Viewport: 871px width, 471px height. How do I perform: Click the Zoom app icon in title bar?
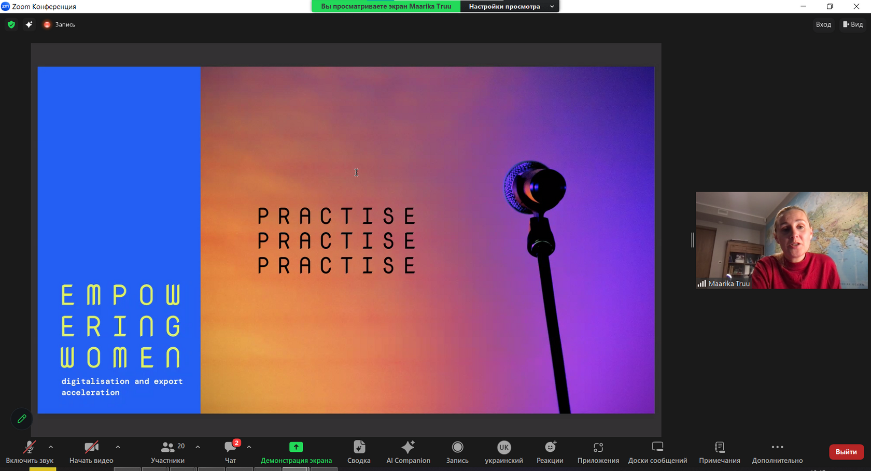(5, 6)
